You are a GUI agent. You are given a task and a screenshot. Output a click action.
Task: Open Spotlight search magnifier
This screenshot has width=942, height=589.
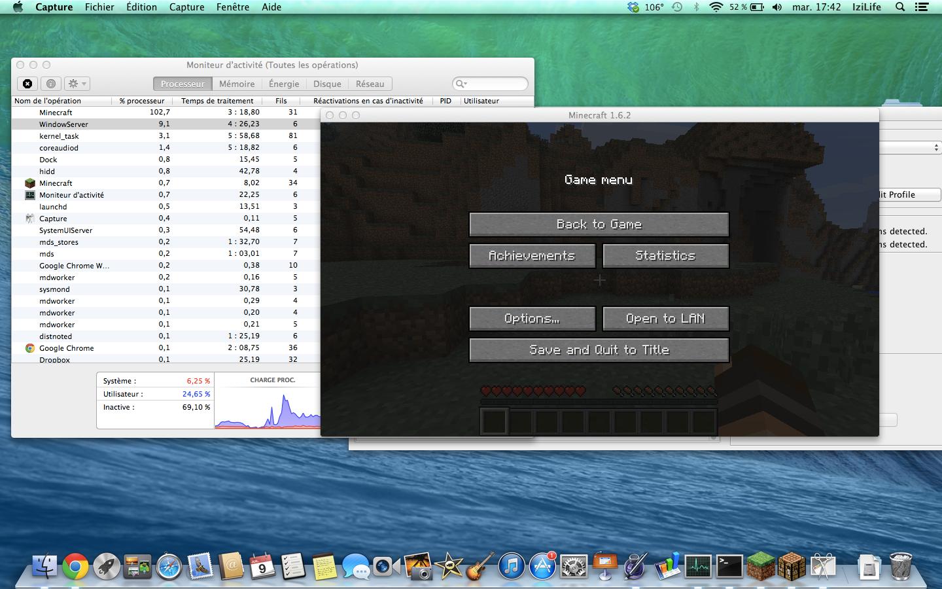pos(900,7)
